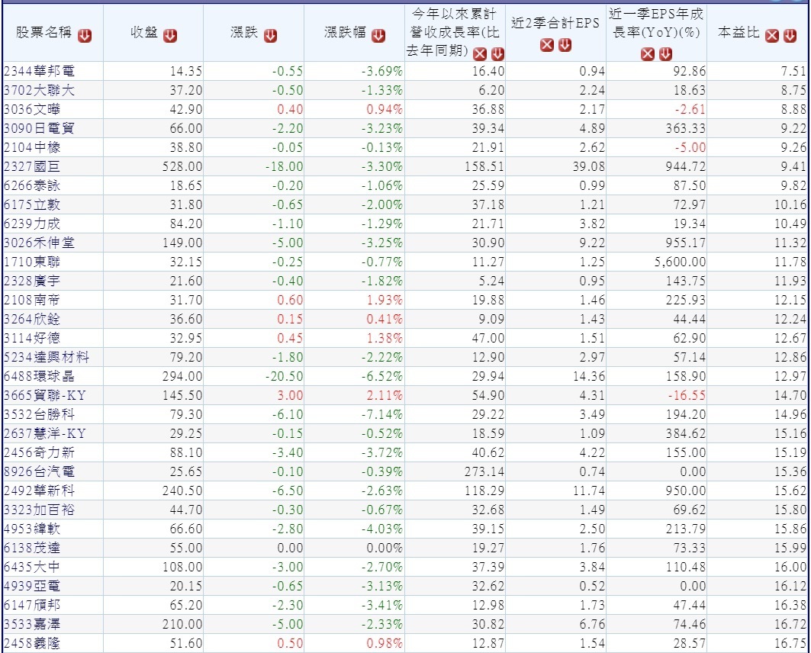Select 義隆 P/E ratio 16.75
Screen dimensions: 811x653
click(790, 644)
